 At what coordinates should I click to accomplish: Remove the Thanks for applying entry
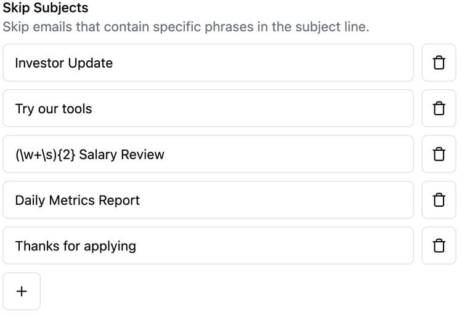[439, 245]
